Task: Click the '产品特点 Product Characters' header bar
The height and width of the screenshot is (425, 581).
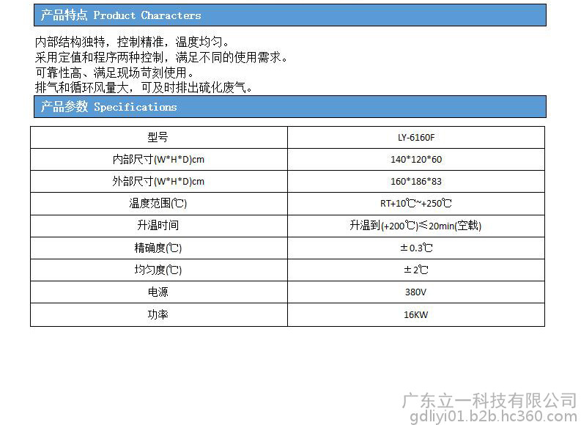Action: coord(289,15)
